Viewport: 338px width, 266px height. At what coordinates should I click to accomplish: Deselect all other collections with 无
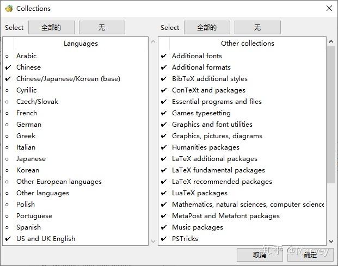257,27
